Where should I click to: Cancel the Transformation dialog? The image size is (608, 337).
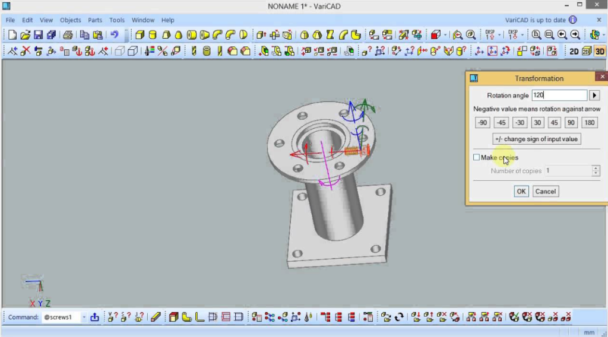coord(545,192)
